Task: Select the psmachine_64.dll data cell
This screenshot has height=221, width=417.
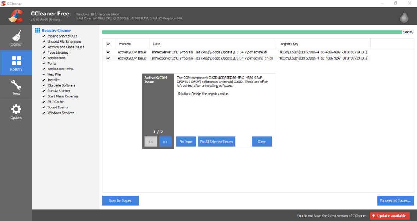Action: click(x=212, y=58)
